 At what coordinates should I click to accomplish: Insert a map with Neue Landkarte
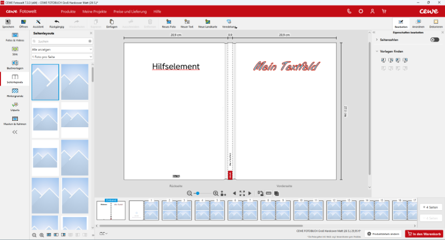point(208,22)
